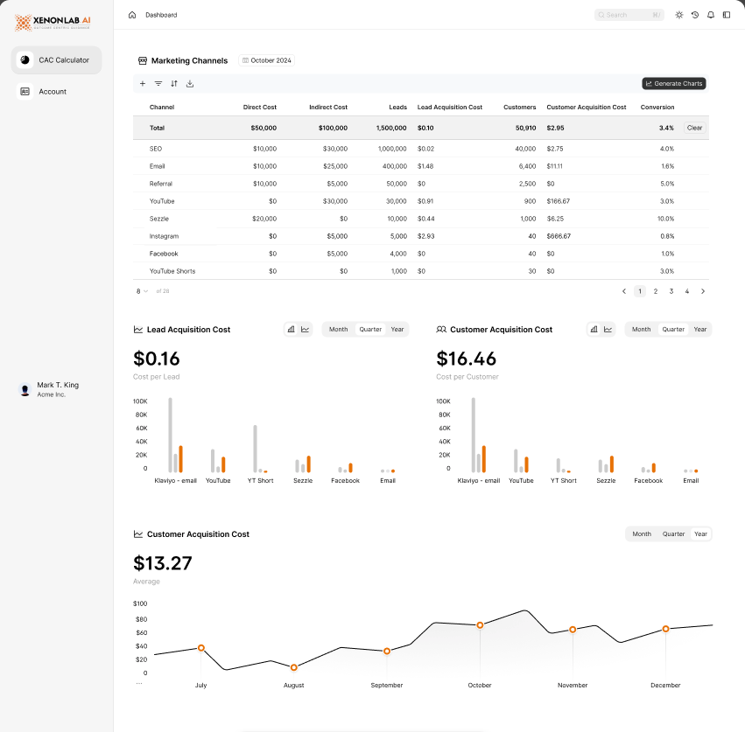
Task: Switch Lead Acquisition Cost to line chart view
Action: 305,329
